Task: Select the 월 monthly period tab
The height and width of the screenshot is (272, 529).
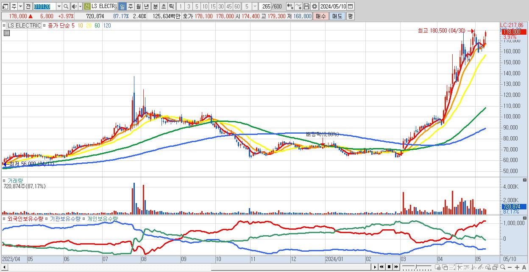Action: click(x=138, y=6)
